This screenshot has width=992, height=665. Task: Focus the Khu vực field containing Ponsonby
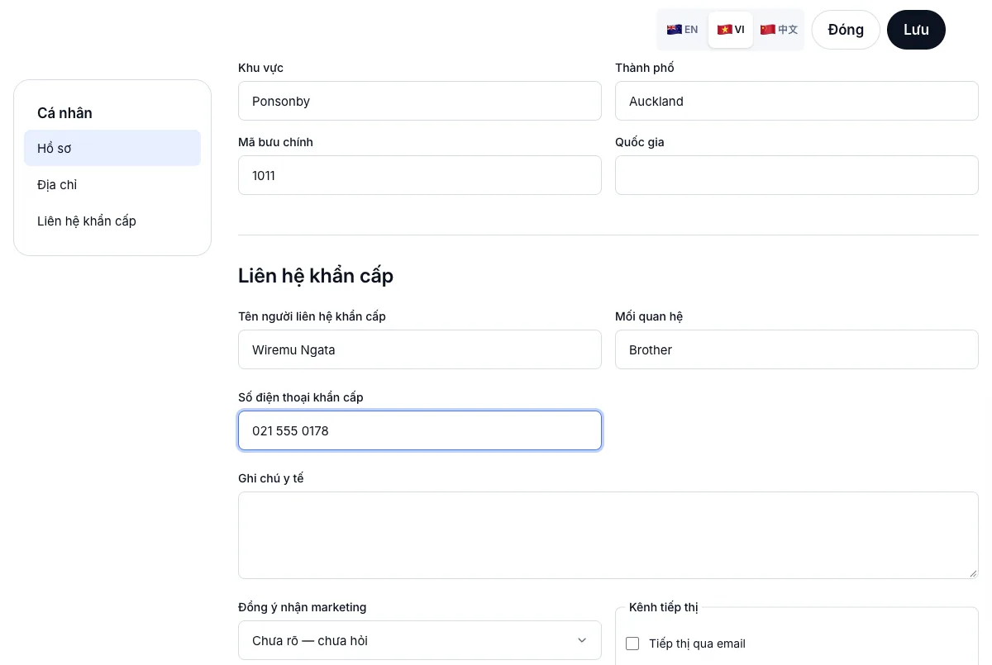click(x=420, y=101)
